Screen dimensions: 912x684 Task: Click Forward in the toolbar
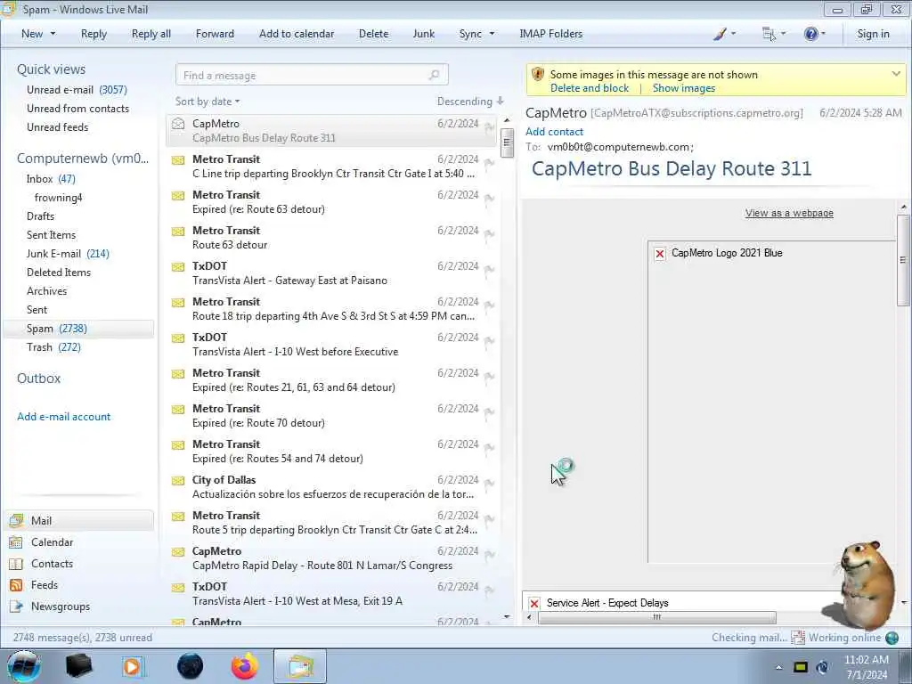tap(215, 34)
